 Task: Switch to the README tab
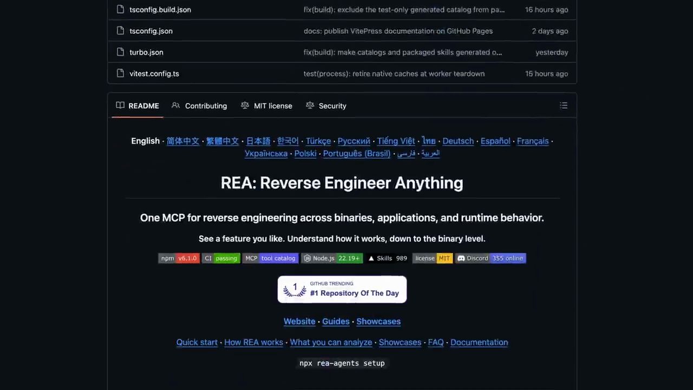(138, 106)
